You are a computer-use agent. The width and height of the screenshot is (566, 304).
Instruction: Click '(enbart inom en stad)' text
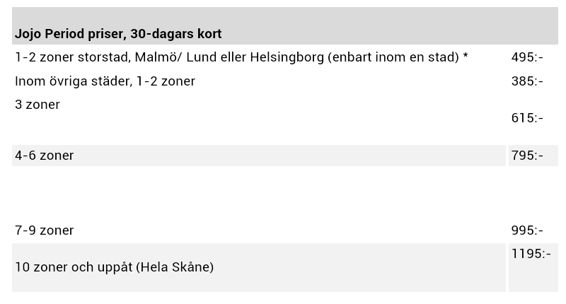(393, 57)
